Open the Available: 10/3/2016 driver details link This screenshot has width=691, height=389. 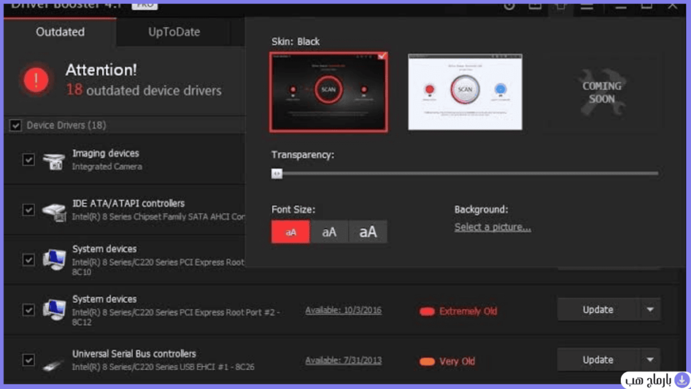pyautogui.click(x=343, y=311)
